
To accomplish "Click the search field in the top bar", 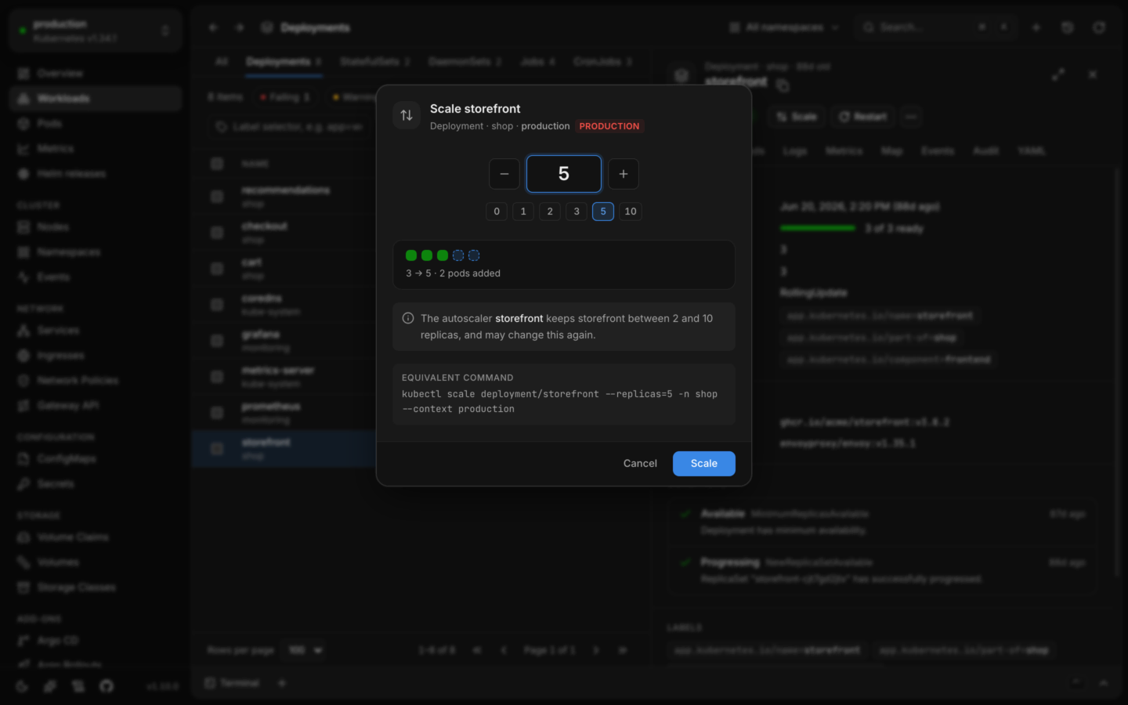I will (x=936, y=27).
